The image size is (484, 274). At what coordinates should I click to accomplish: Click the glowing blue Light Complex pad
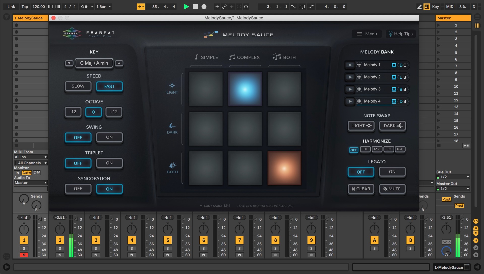click(245, 89)
